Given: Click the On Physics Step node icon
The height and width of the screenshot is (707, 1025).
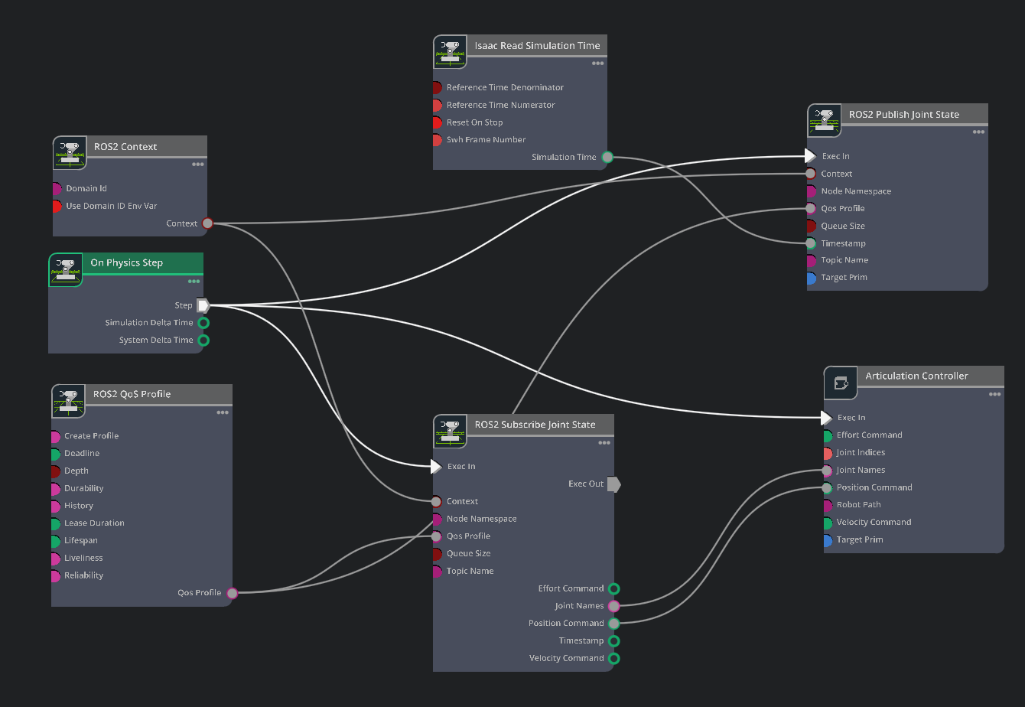Looking at the screenshot, I should pos(66,270).
